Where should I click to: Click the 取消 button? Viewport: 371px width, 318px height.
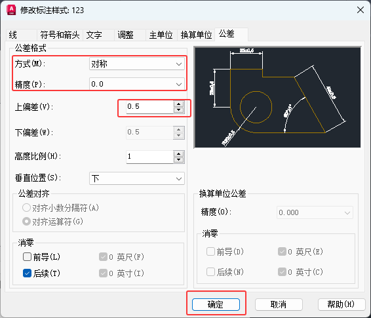pos(279,304)
